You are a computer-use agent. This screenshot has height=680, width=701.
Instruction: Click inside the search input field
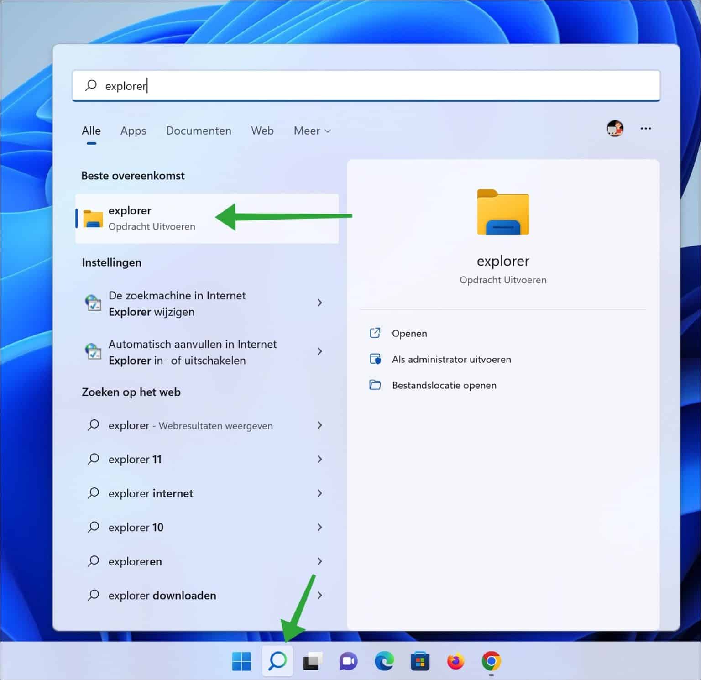coord(319,86)
